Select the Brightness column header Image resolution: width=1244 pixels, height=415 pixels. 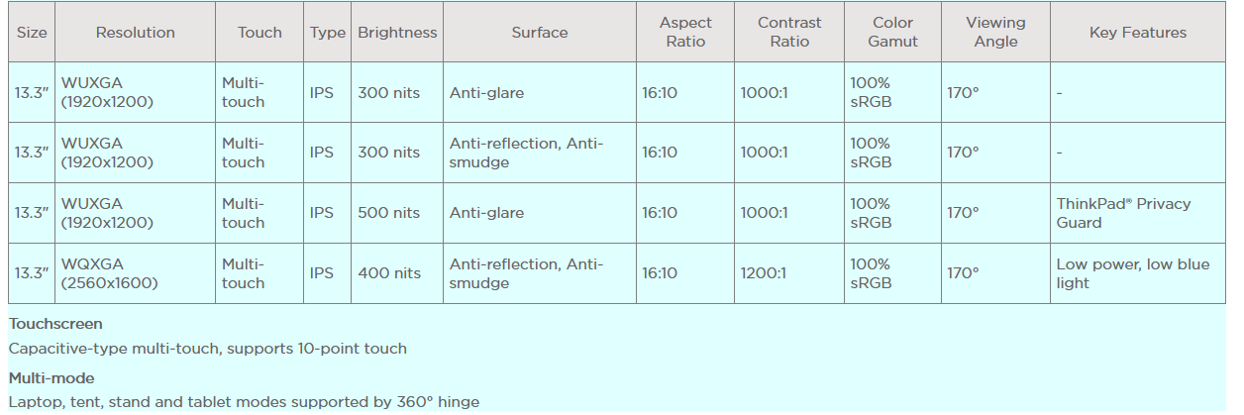(x=397, y=33)
